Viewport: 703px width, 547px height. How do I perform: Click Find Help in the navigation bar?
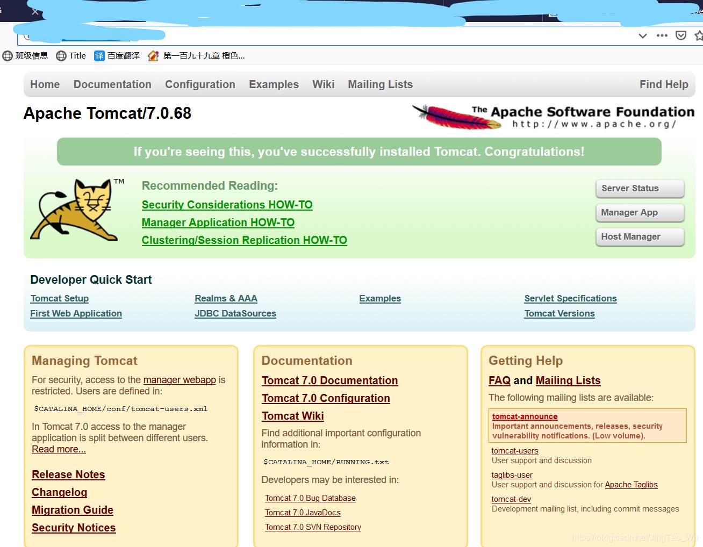click(x=664, y=84)
